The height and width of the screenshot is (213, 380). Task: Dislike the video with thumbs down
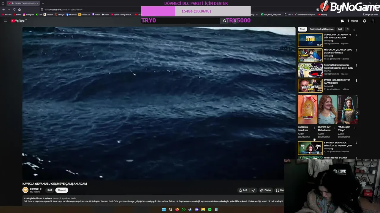click(x=253, y=190)
